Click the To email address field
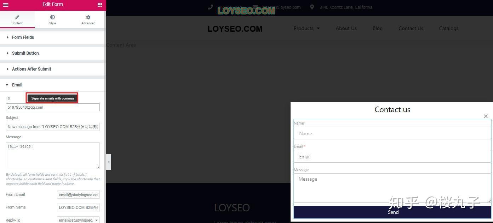The width and height of the screenshot is (493, 223). pos(53,107)
